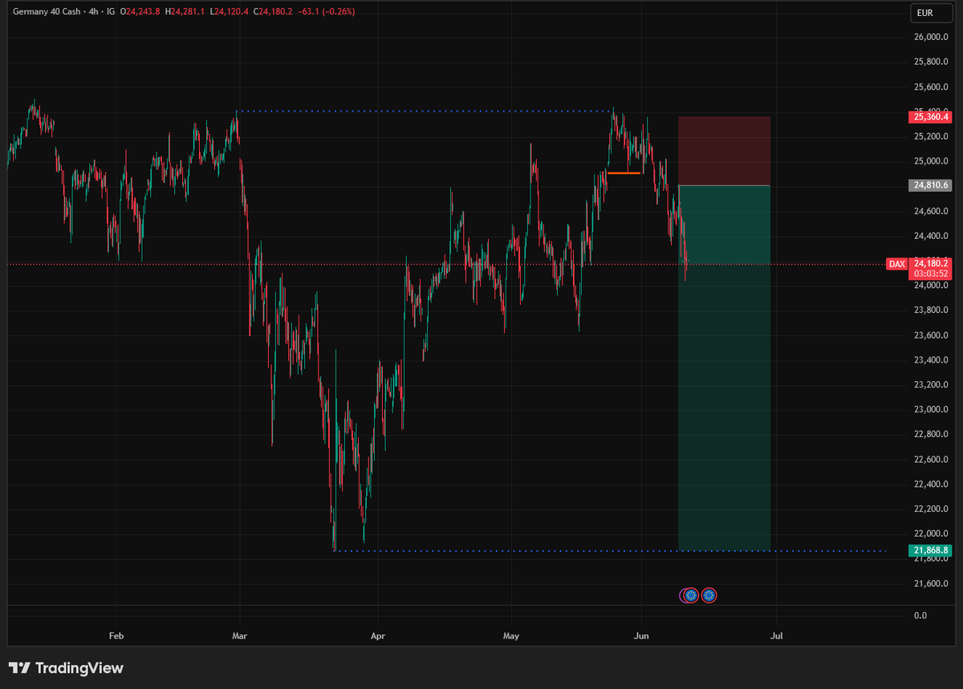Select the green profit zone of short position

(724, 368)
